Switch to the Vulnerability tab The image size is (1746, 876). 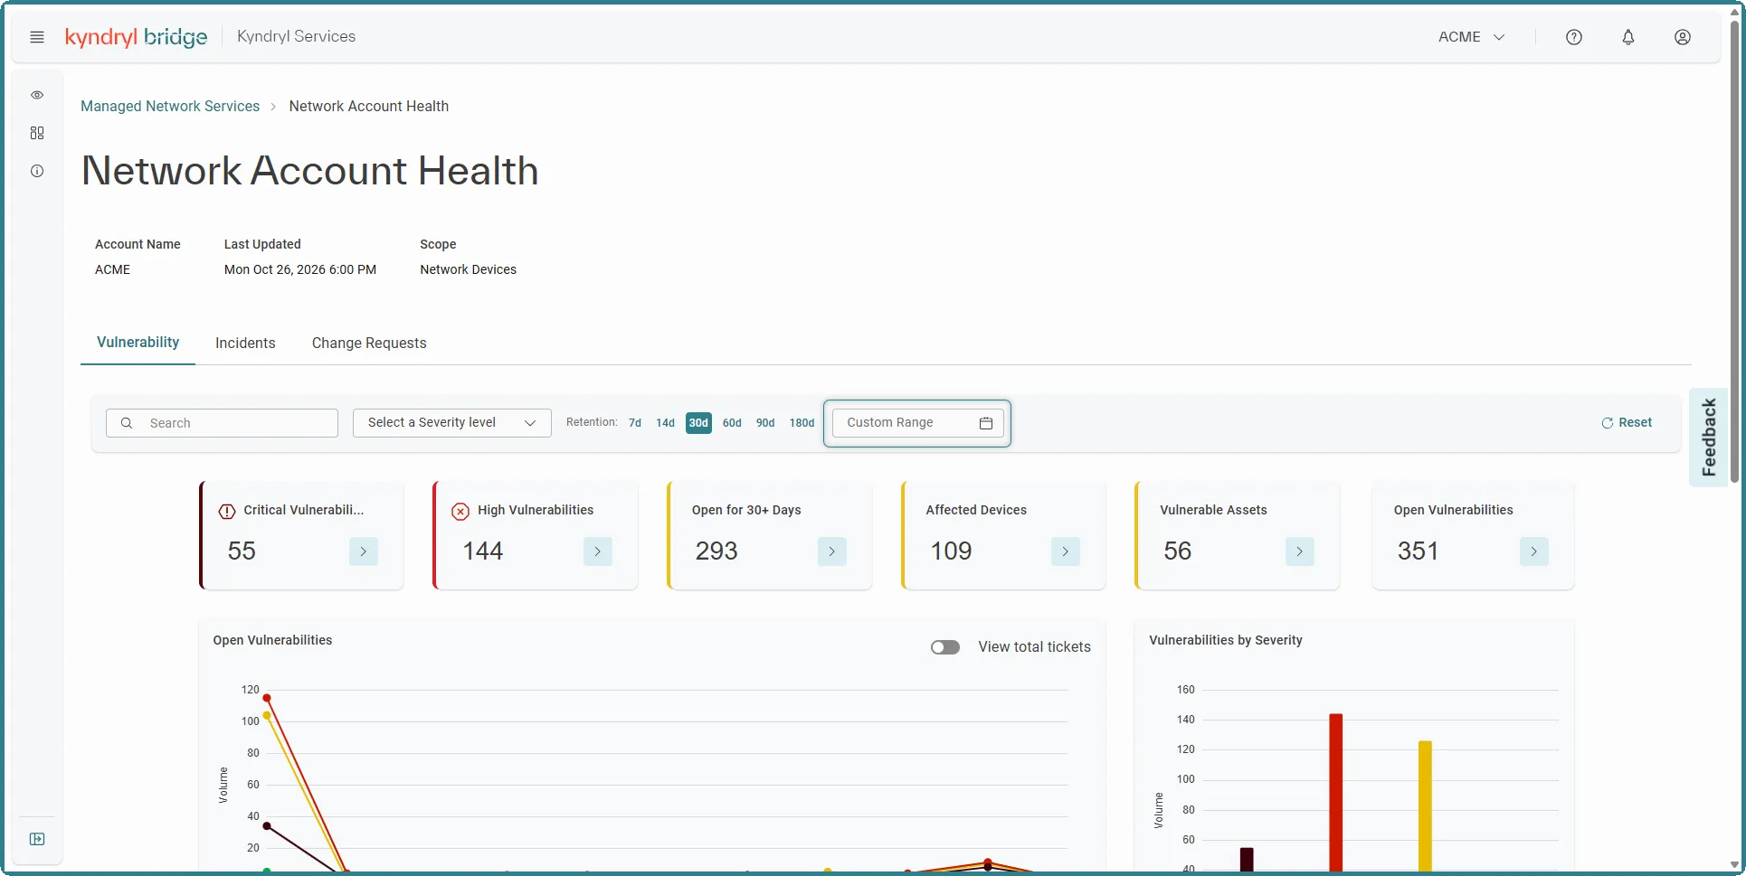tap(138, 343)
